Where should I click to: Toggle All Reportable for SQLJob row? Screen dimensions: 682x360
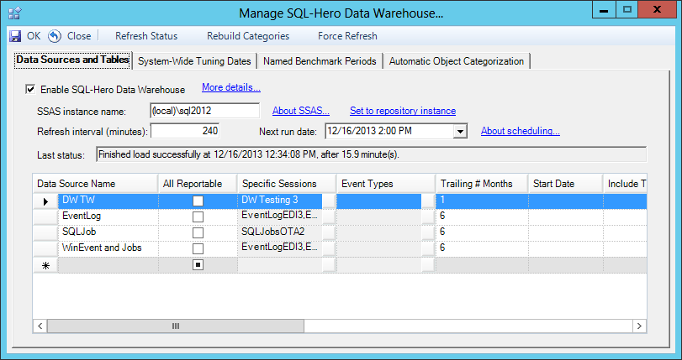coord(198,232)
